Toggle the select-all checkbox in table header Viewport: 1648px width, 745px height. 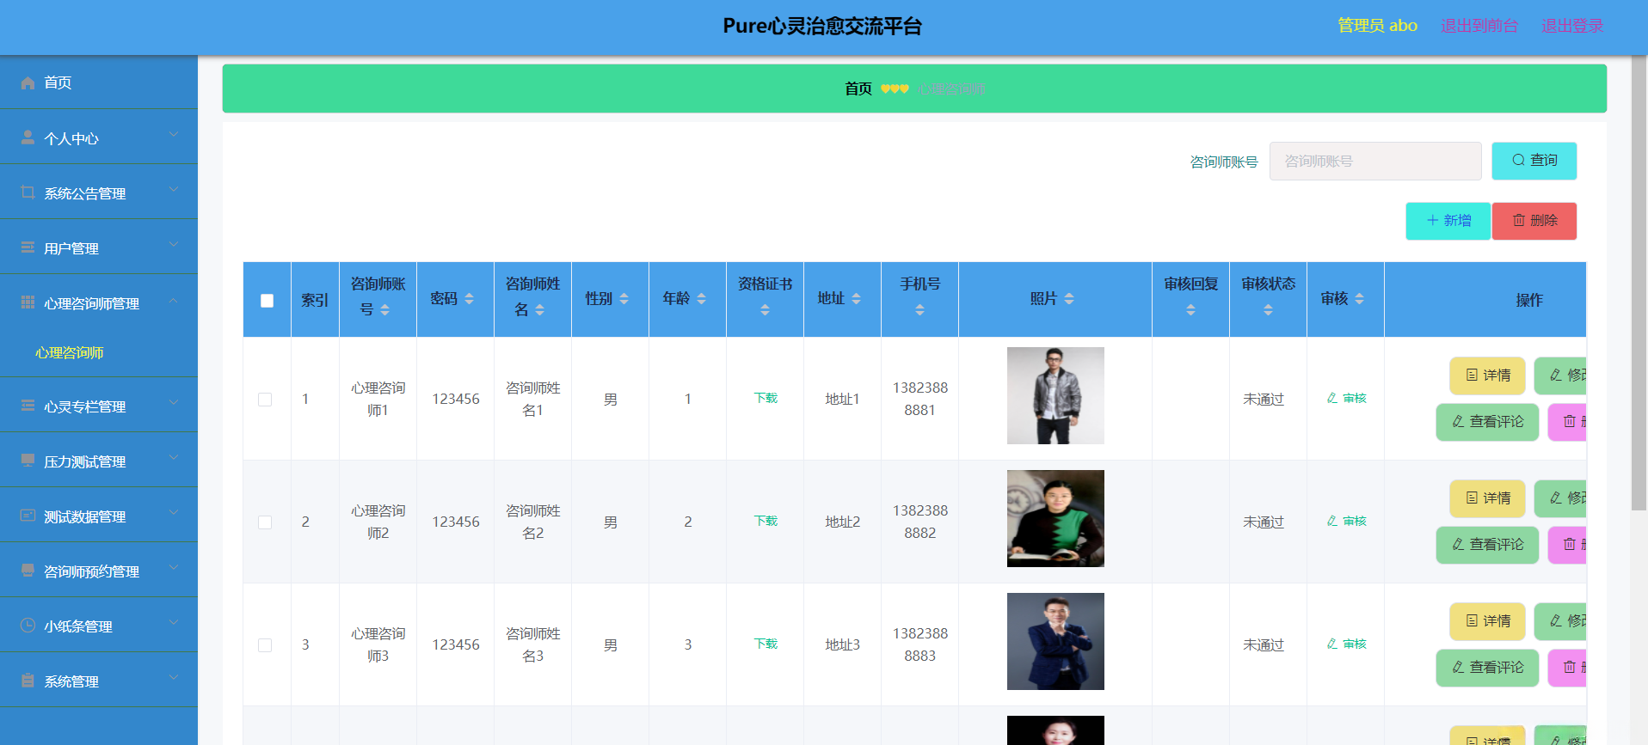click(267, 301)
